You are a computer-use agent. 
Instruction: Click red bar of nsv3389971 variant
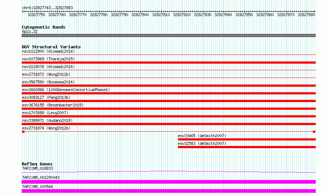[168, 124]
